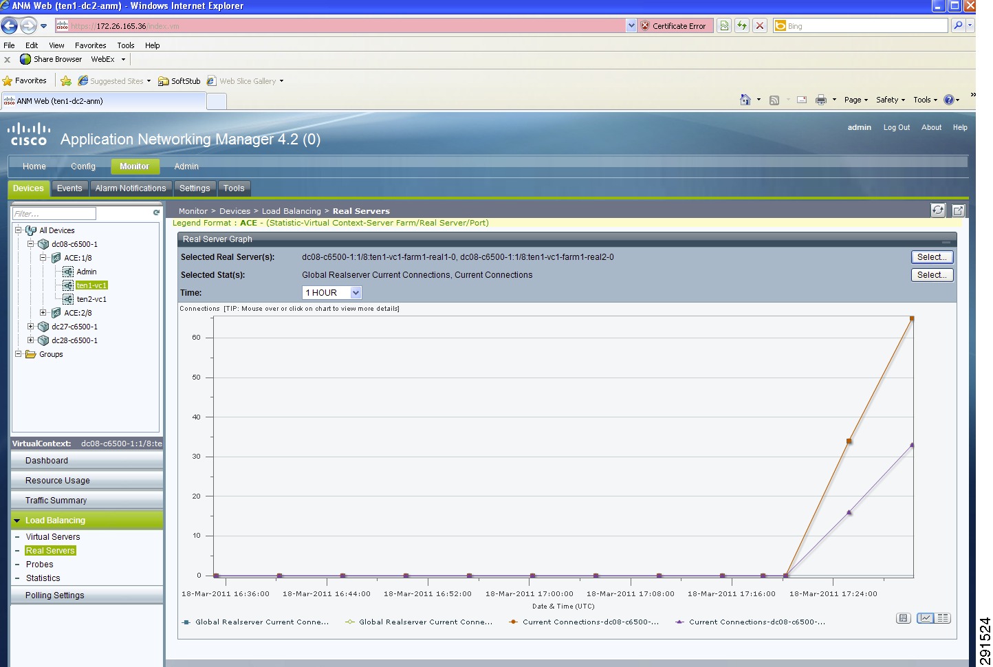This screenshot has height=667, width=993.
Task: Open the Admin top tab
Action: [x=186, y=166]
